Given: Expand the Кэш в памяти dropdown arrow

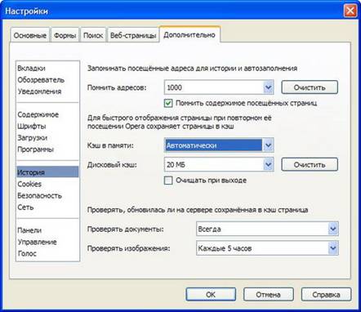Looking at the screenshot, I should [268, 145].
